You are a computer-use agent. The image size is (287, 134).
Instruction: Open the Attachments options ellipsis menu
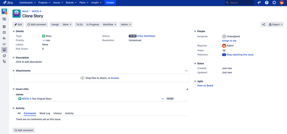coord(186,71)
